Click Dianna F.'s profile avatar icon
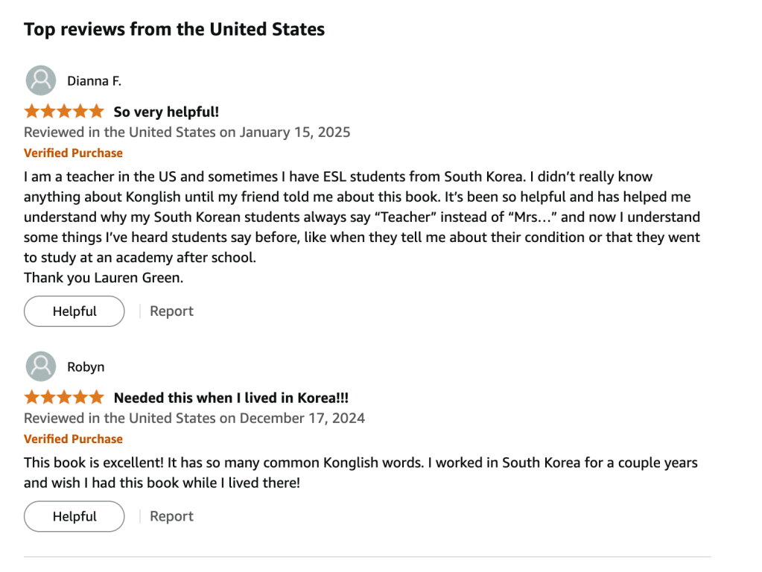The image size is (762, 572). (x=41, y=80)
